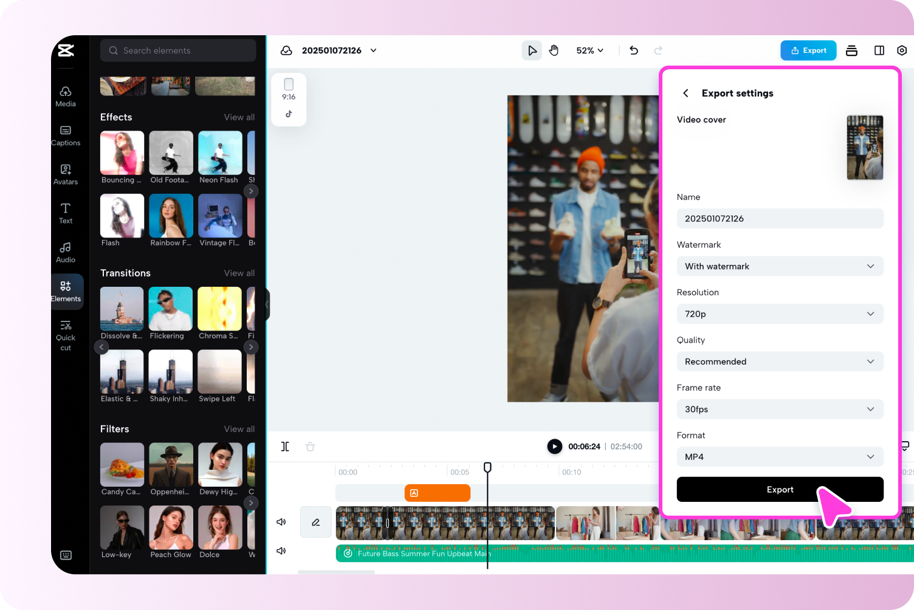Screen dimensions: 914x610
Task: Select the hand pan tool in the top bar
Action: [x=554, y=50]
